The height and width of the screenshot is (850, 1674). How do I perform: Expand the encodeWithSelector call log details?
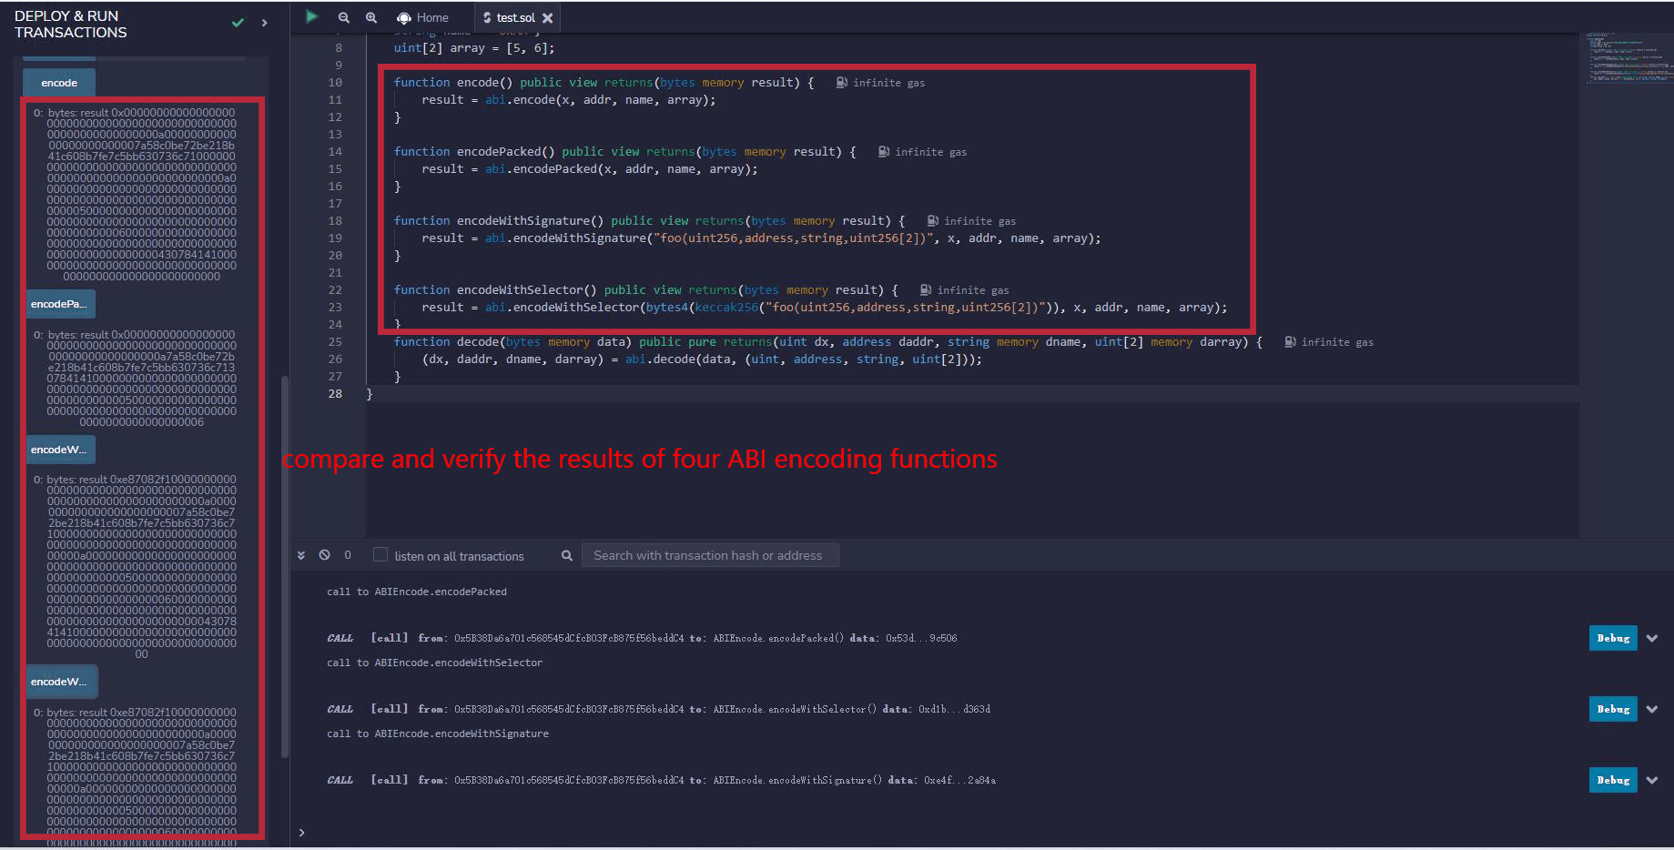[x=1652, y=709]
